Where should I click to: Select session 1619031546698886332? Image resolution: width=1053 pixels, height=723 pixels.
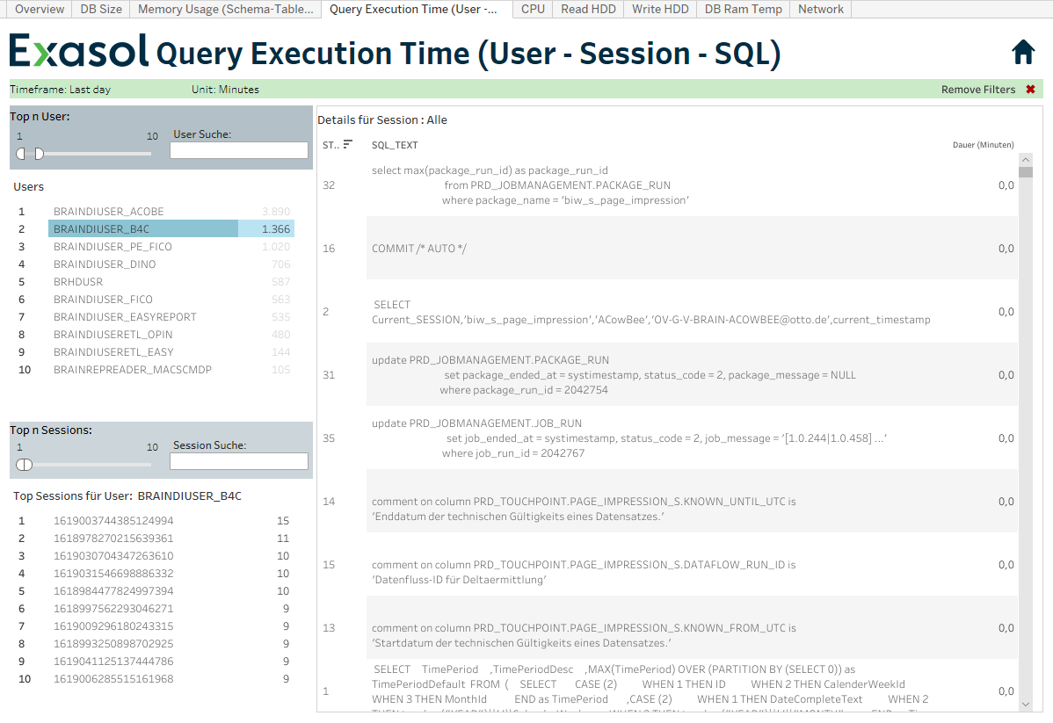coord(113,574)
